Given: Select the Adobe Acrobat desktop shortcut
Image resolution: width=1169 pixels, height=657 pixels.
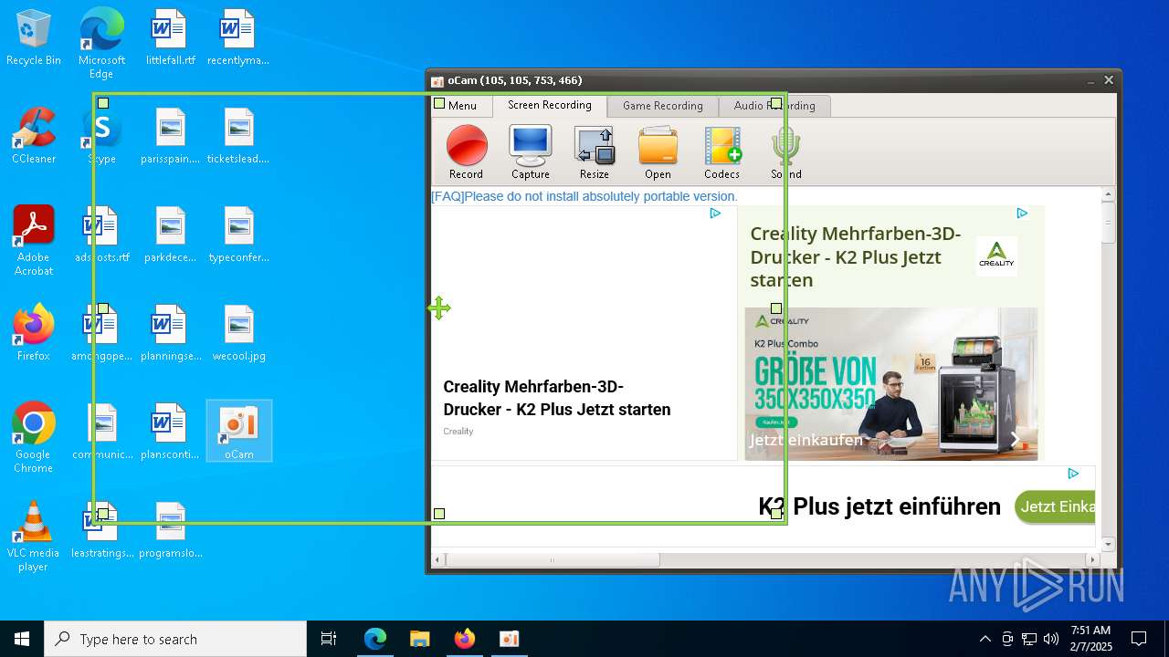Looking at the screenshot, I should [x=34, y=241].
